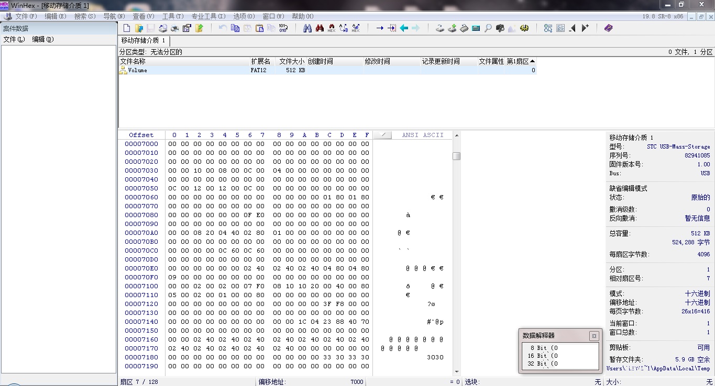Click the New file icon
Screen dimensions: 715x386
tap(127, 28)
